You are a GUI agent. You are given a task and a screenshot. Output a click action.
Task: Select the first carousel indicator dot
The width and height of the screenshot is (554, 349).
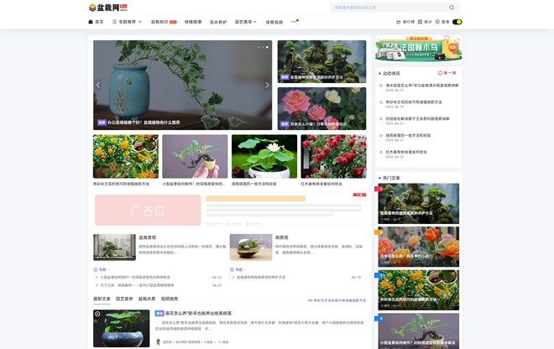click(x=259, y=47)
